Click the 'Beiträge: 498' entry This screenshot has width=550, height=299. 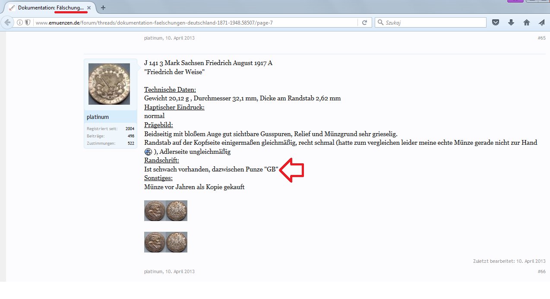111,136
